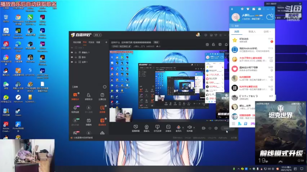Open the Hellofont desktop icon

(18, 99)
